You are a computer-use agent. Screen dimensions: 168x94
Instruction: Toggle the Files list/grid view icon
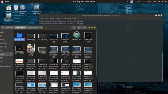79,27
